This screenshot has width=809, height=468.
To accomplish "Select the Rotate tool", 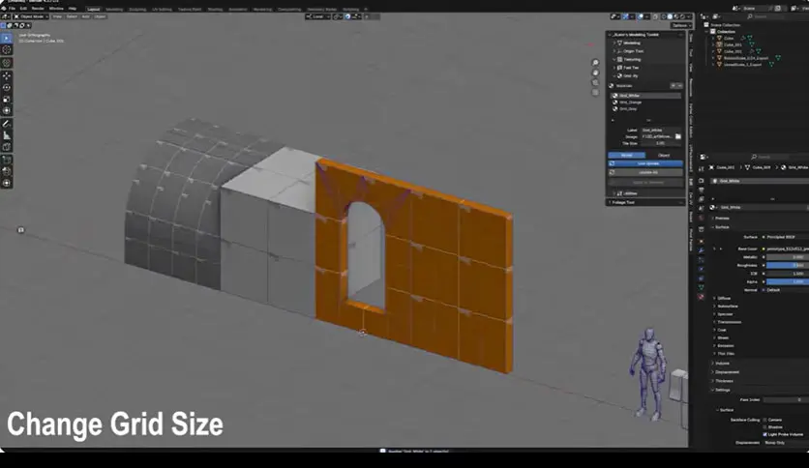I will (x=7, y=88).
